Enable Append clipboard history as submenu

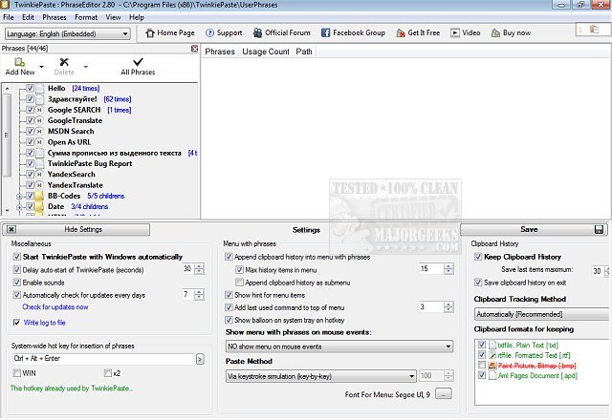tap(240, 283)
